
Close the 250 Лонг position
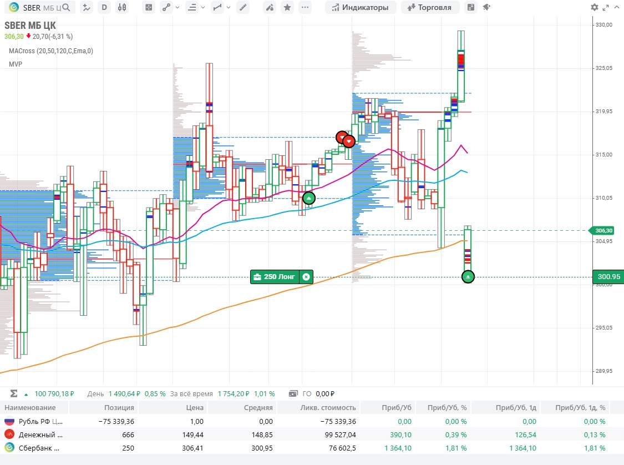point(306,277)
